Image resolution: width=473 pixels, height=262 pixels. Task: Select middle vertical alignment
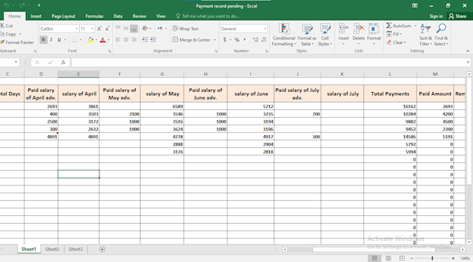[126, 29]
